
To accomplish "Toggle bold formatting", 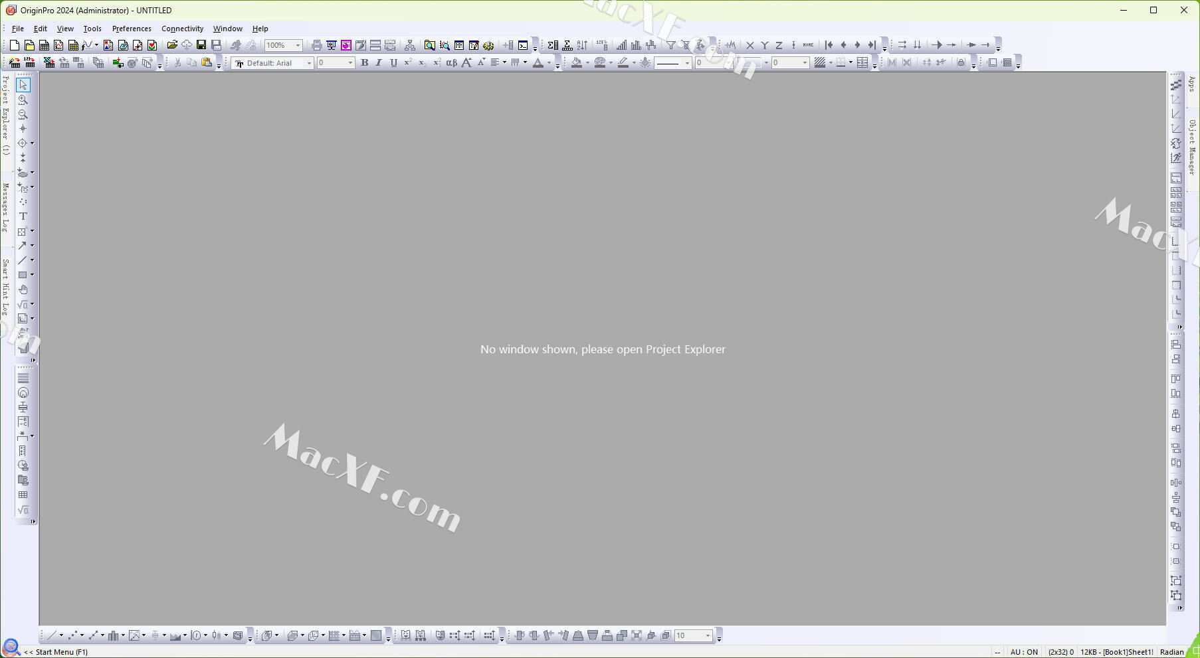I will (x=364, y=62).
